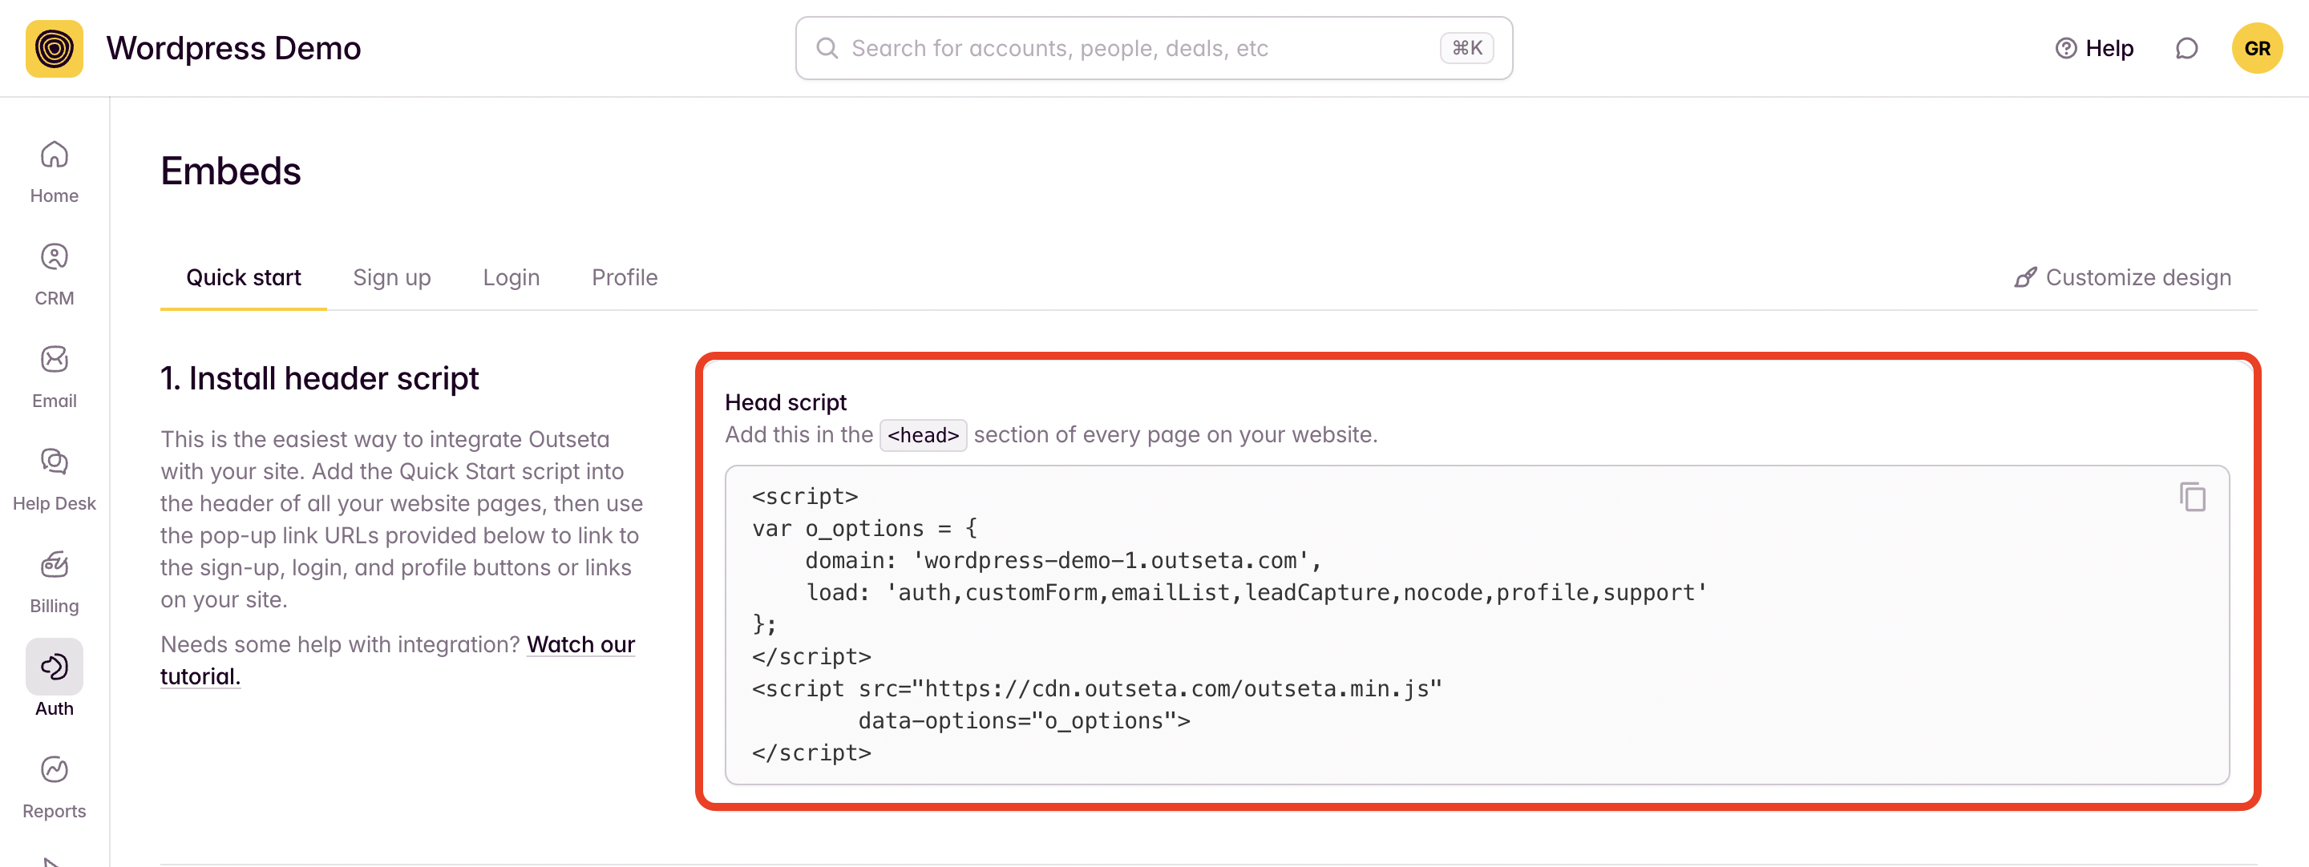Copy the head script code
The image size is (2309, 867).
[2192, 497]
